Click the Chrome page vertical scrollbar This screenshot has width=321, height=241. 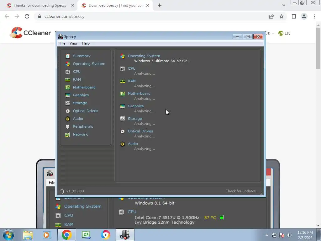tap(318, 48)
